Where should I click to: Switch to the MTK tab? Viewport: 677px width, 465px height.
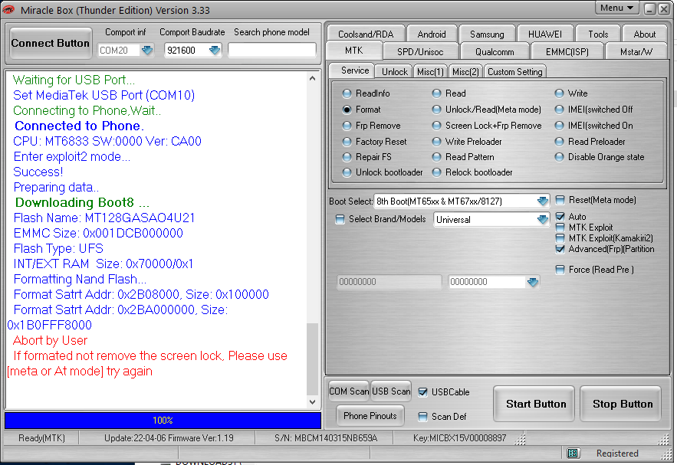354,51
